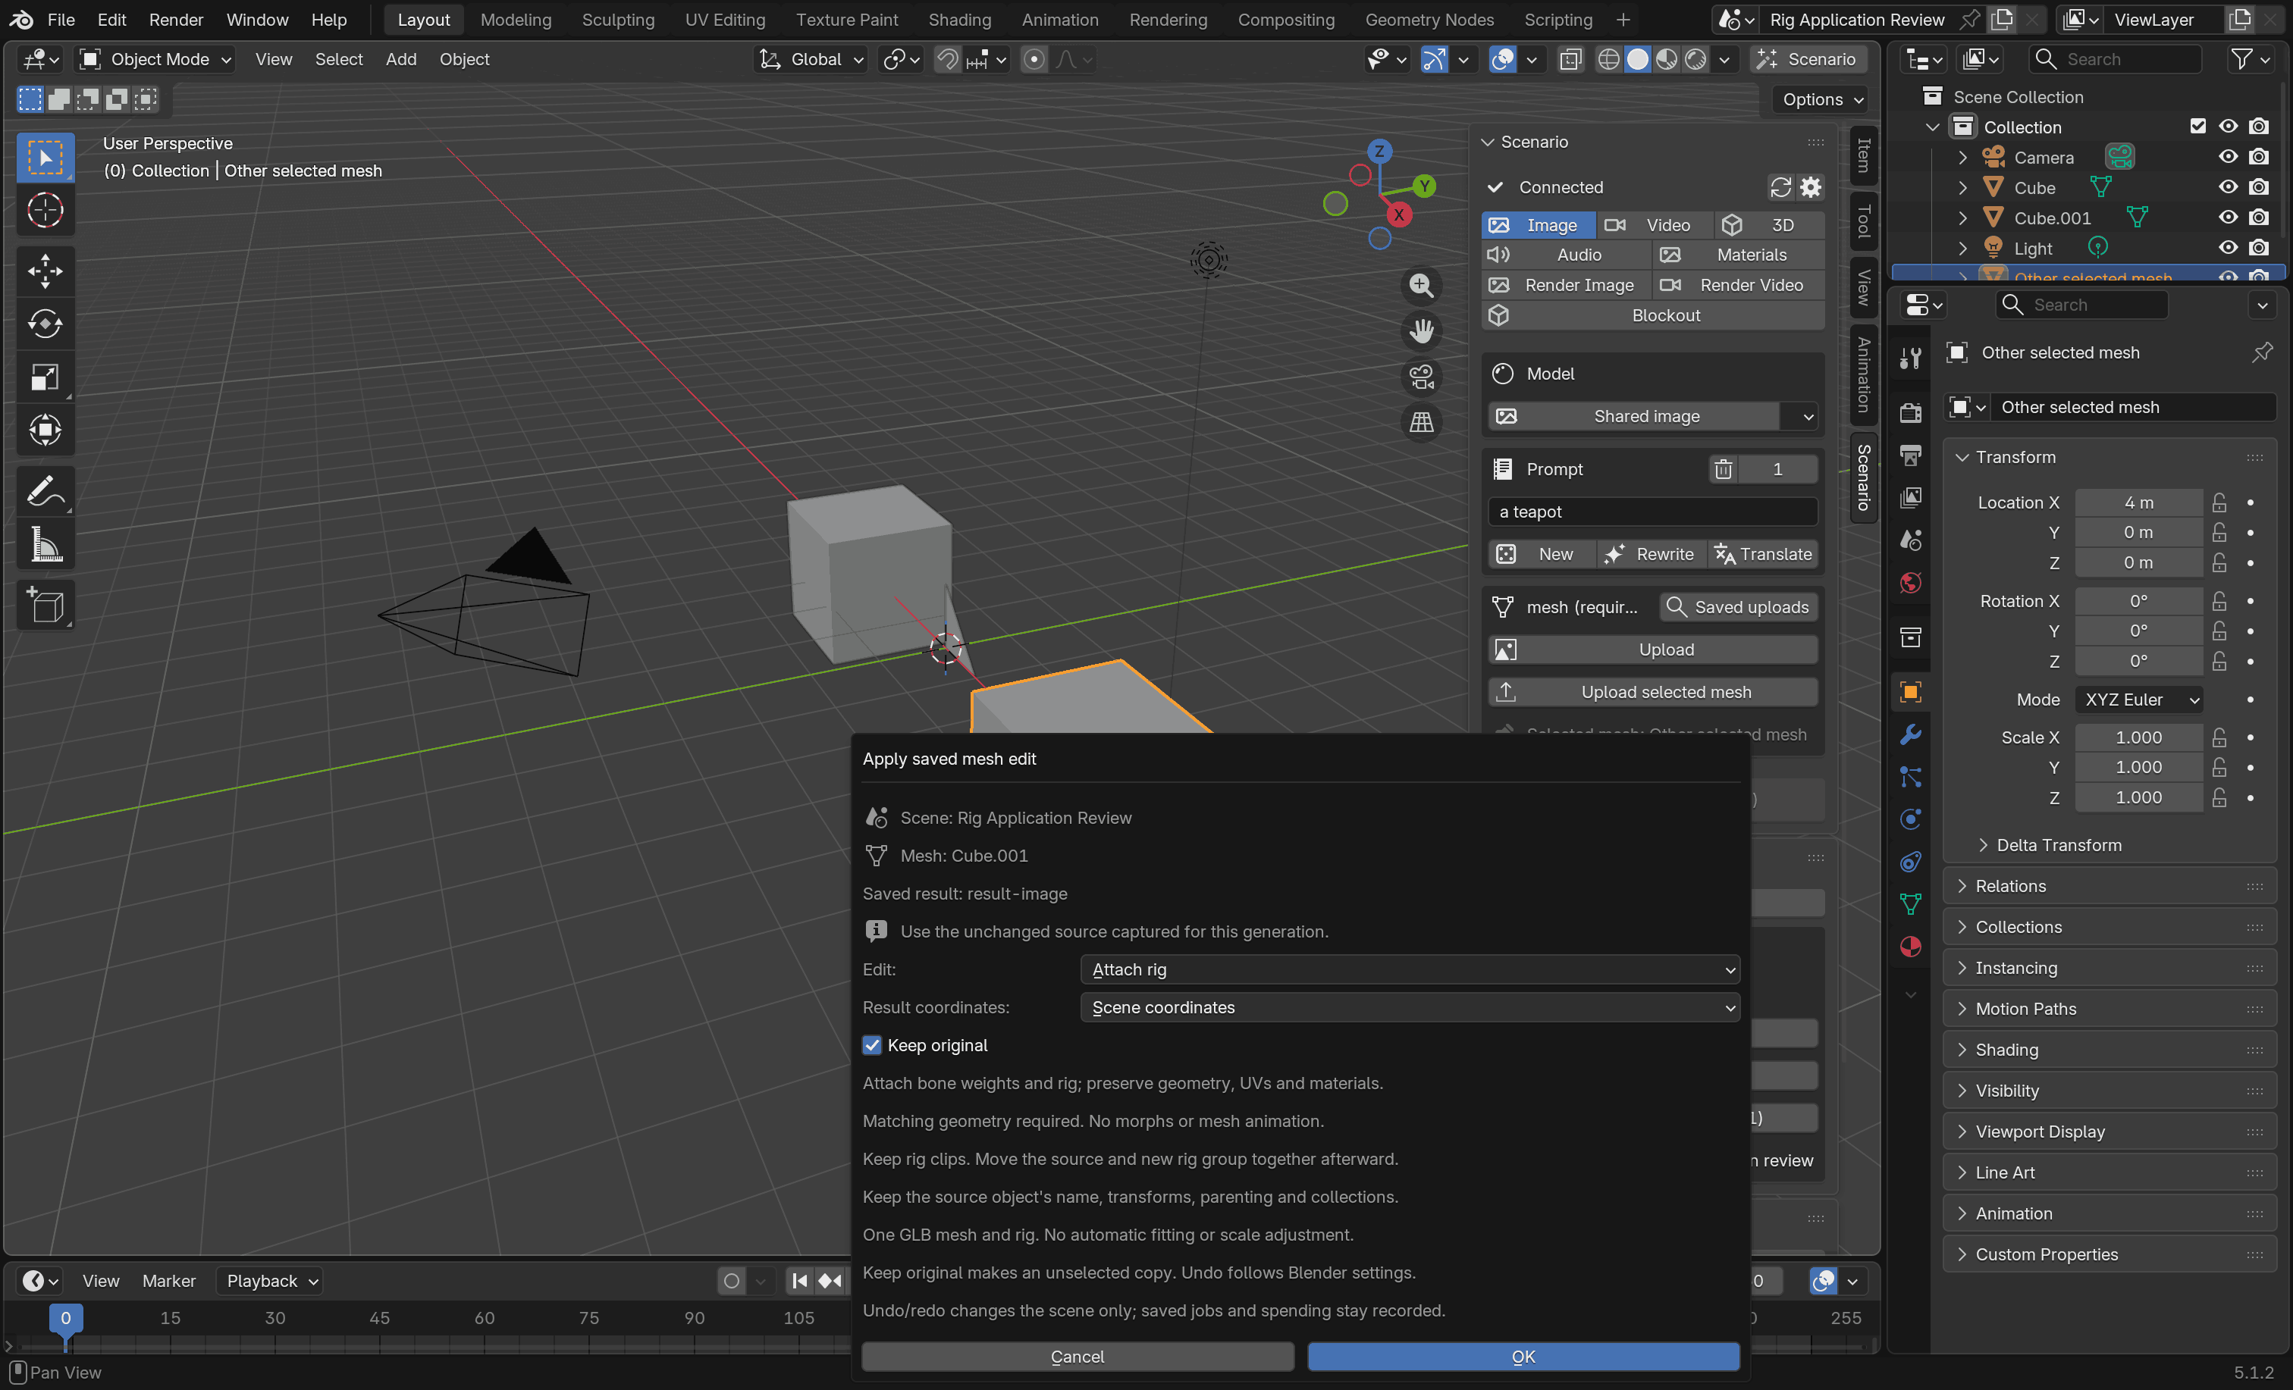Open Result coordinates dropdown

click(1410, 1007)
